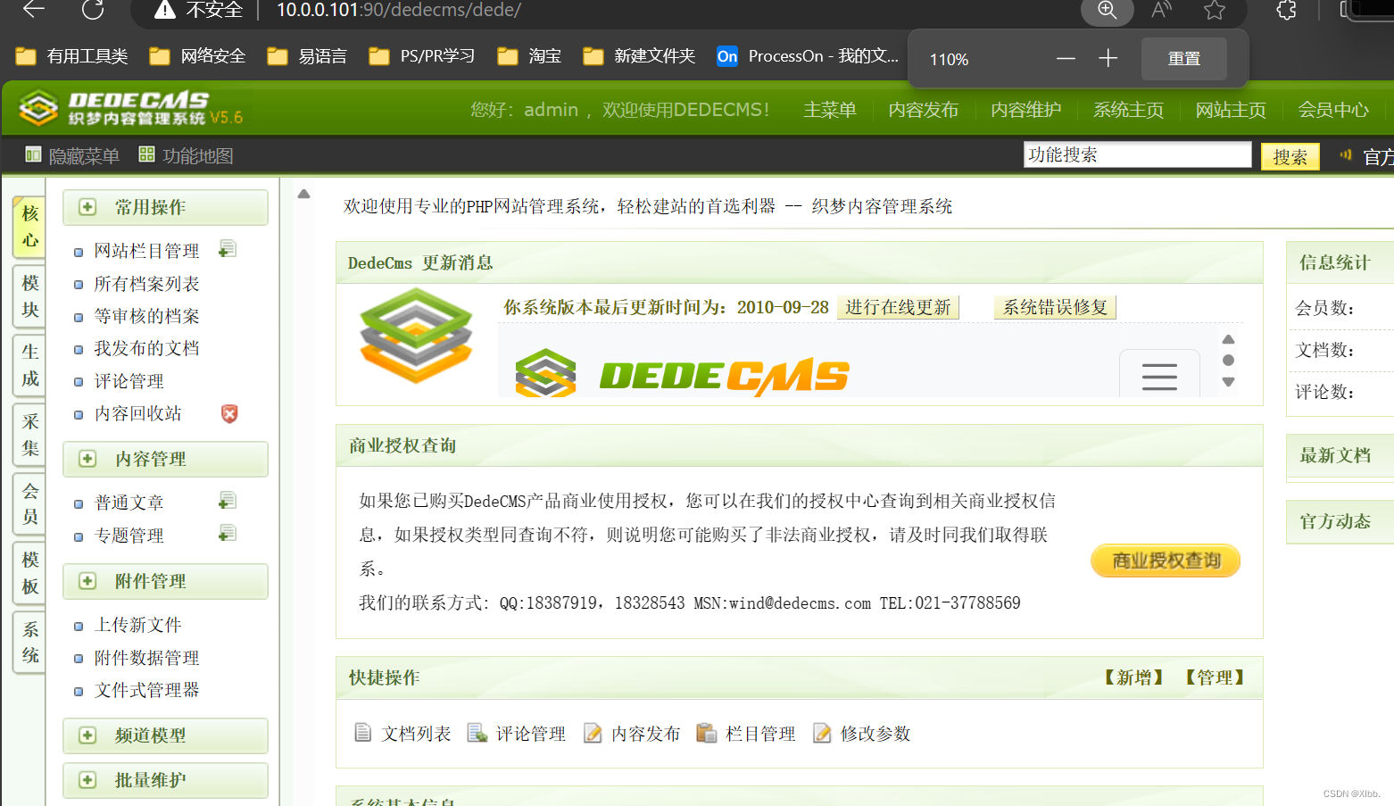Screen dimensions: 1394x806
Task: Select the 模板 side tab
Action: tap(29, 573)
